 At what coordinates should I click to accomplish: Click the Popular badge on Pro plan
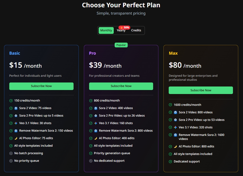(x=121, y=45)
